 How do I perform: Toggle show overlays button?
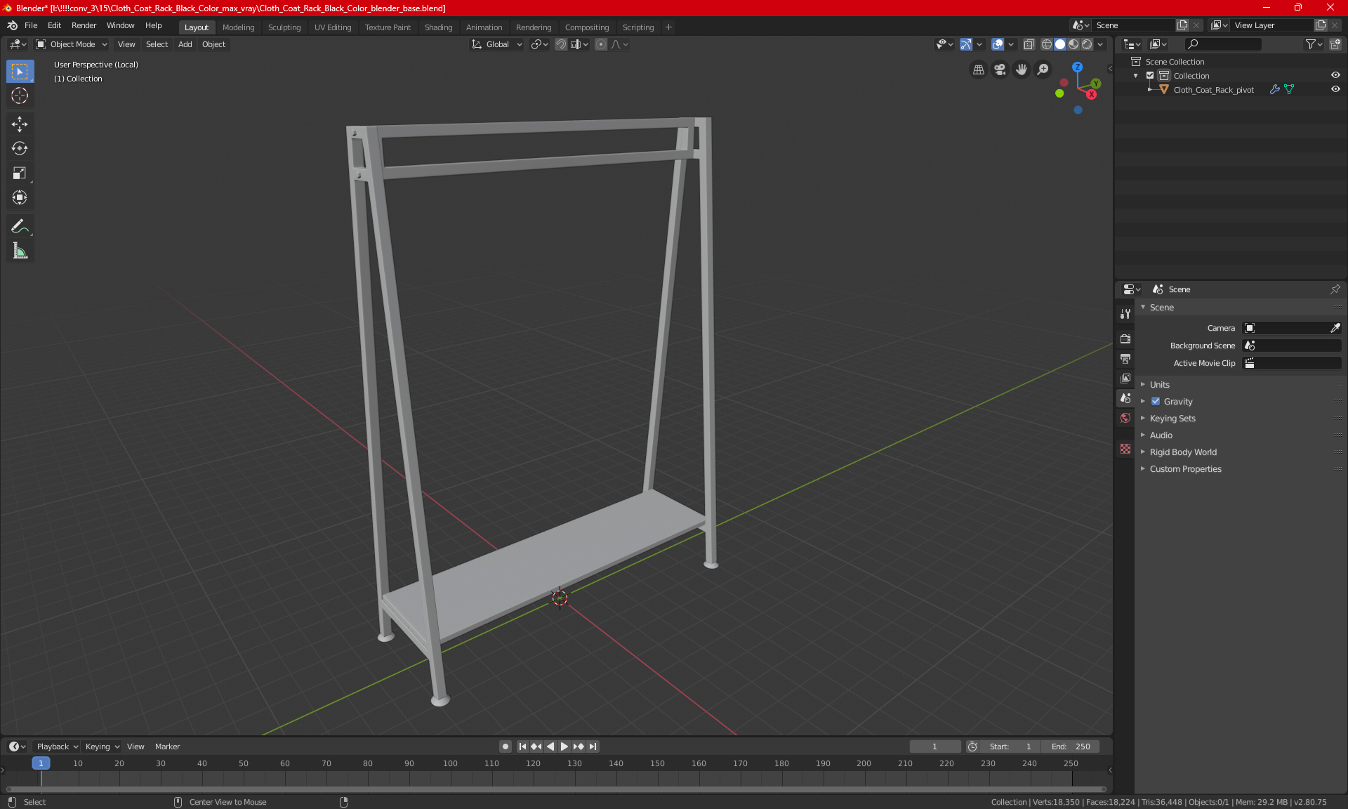998,44
